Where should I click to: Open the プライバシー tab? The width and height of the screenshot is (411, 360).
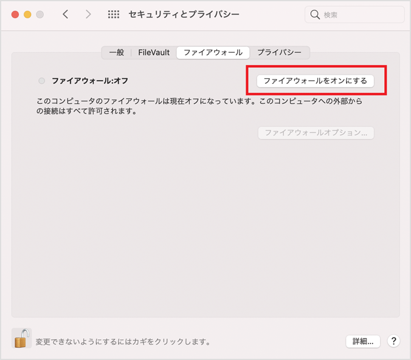coord(279,52)
